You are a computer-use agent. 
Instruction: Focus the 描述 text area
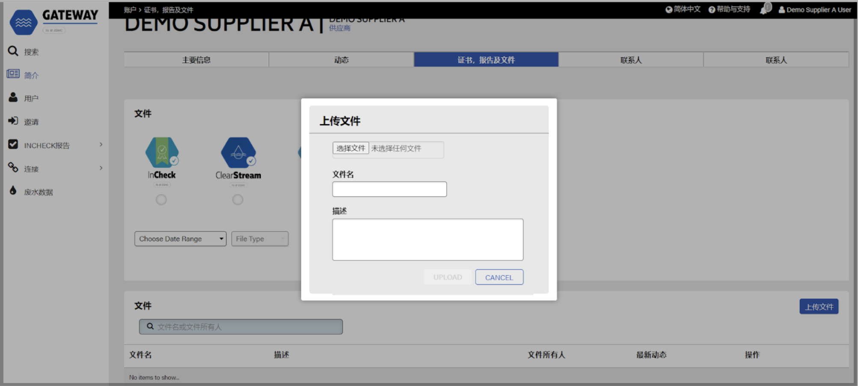(x=428, y=240)
